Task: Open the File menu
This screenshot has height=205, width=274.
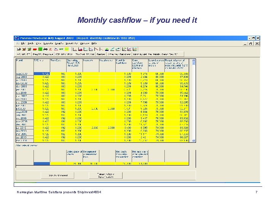Action: click(x=23, y=43)
